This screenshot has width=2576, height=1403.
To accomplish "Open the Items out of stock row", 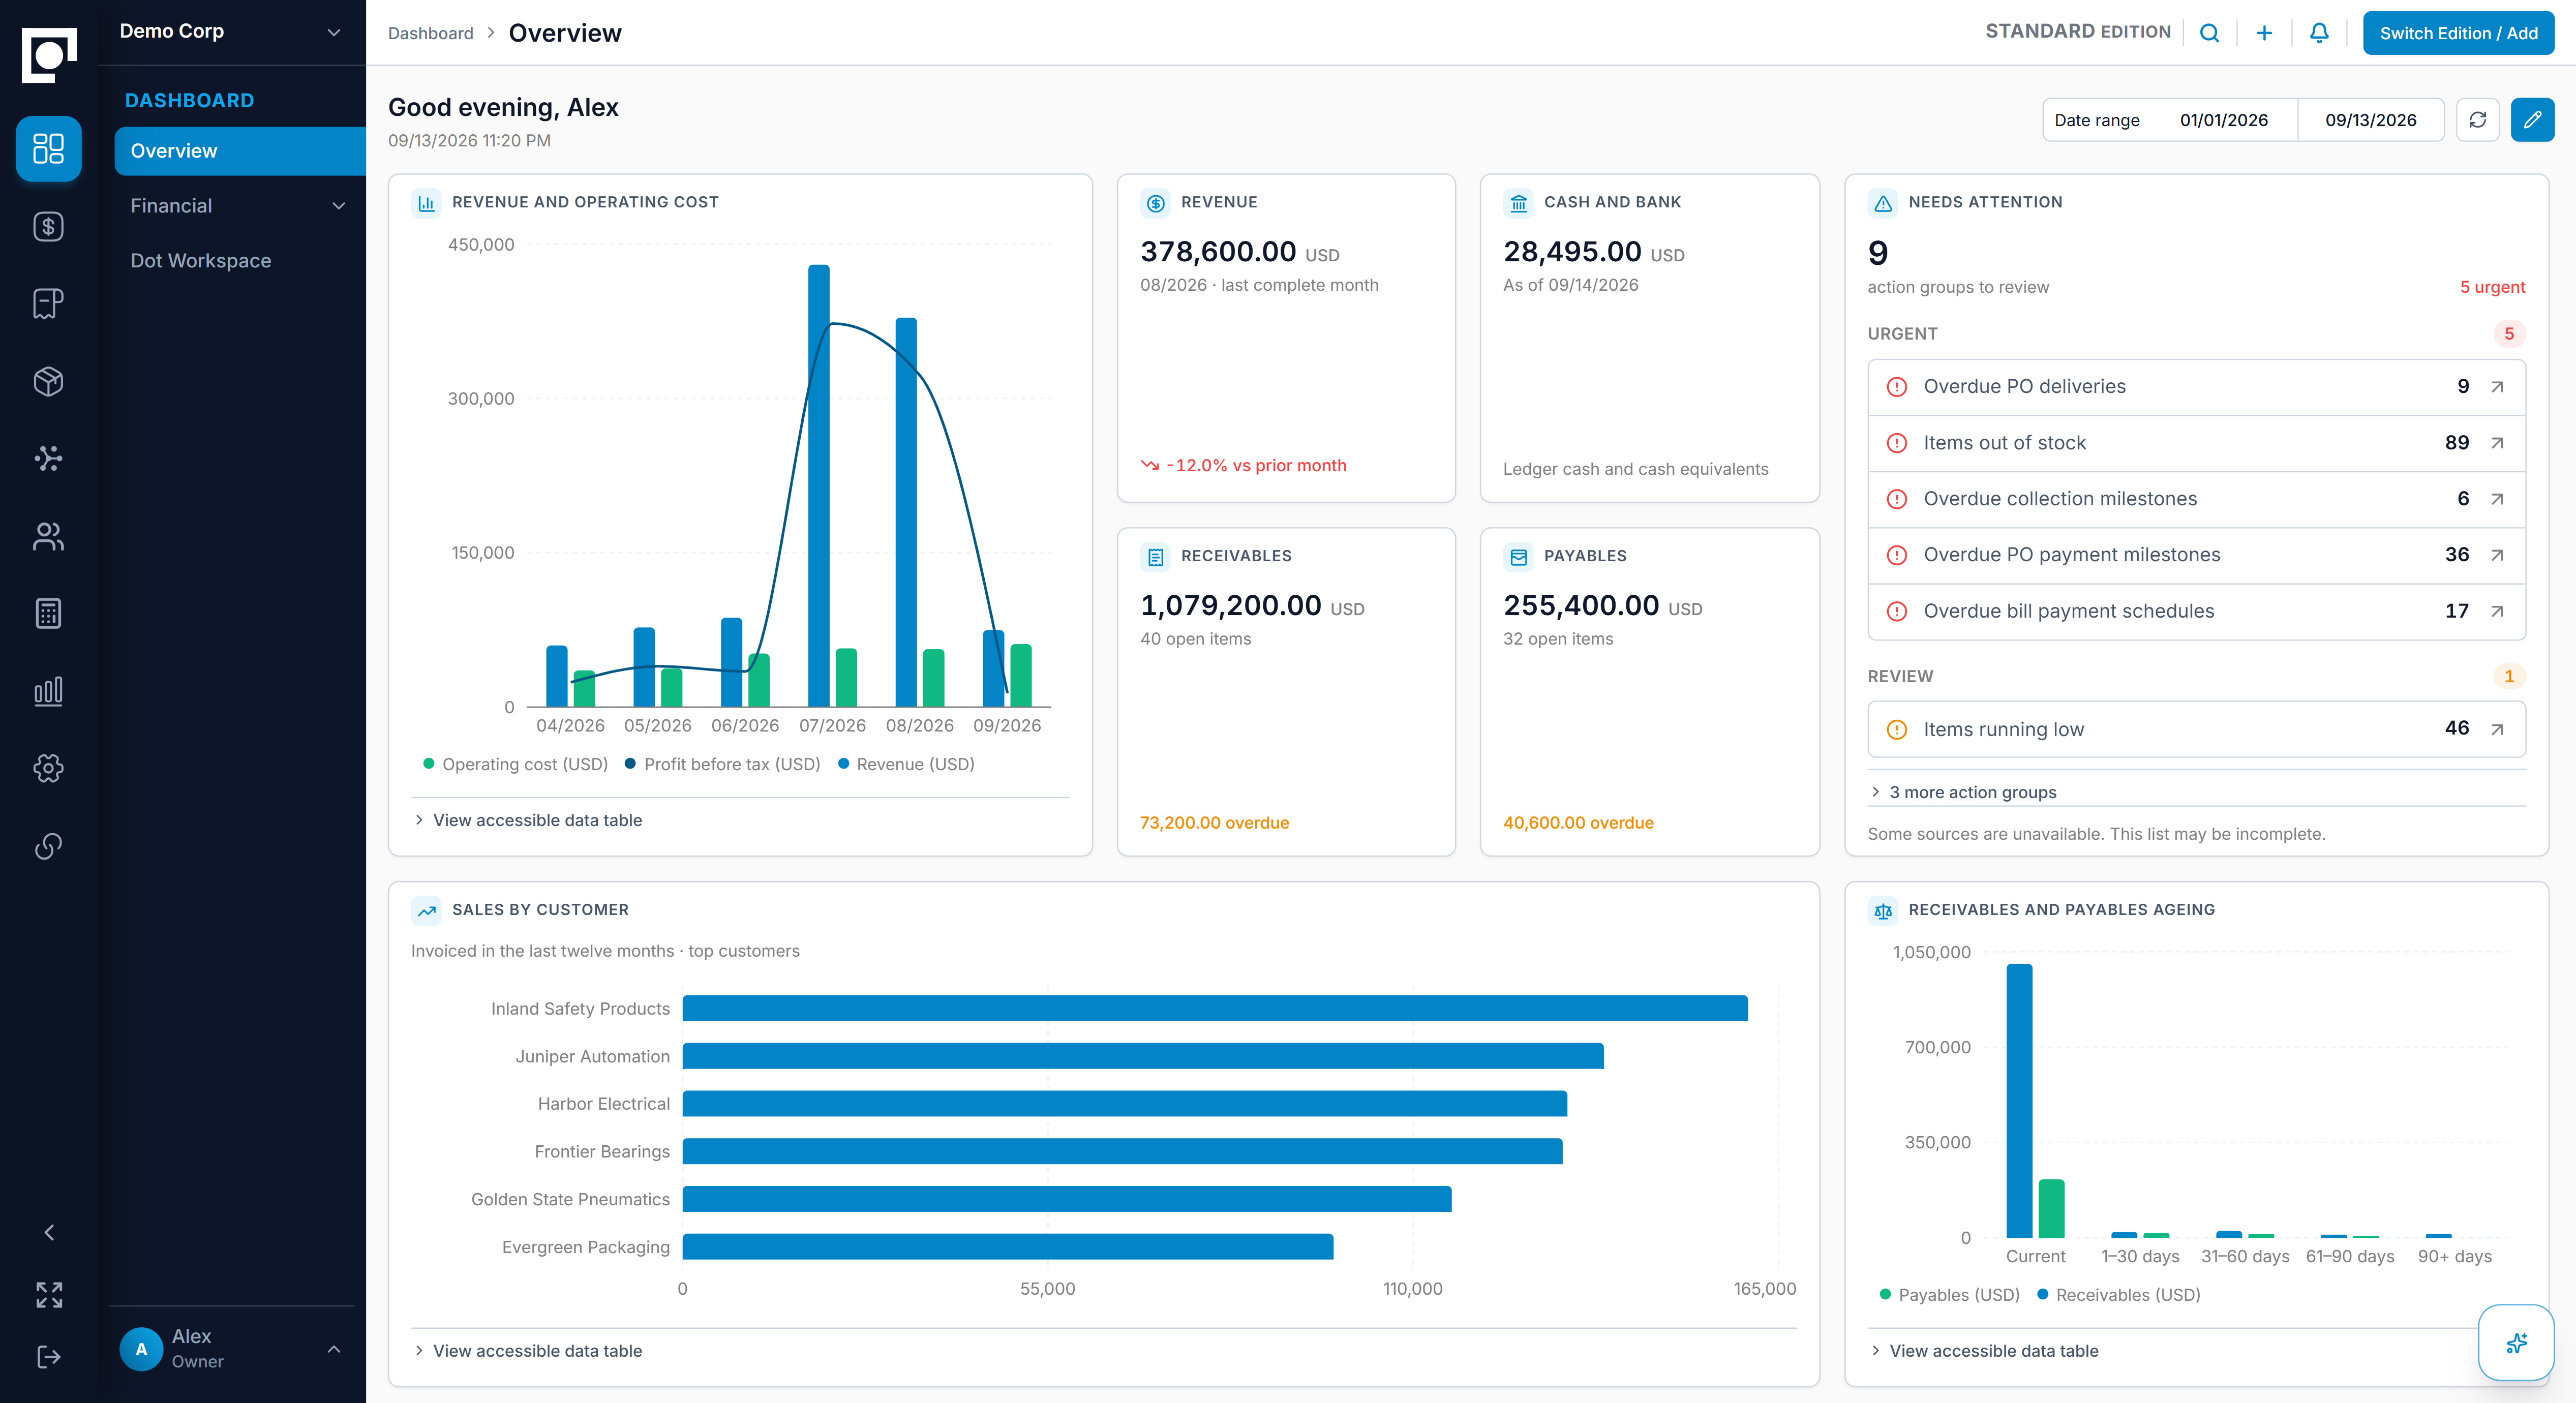I will [2196, 443].
